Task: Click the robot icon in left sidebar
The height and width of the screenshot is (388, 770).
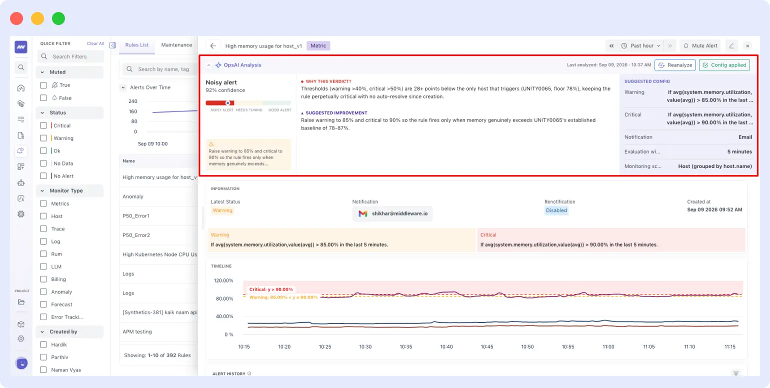Action: pos(21,182)
